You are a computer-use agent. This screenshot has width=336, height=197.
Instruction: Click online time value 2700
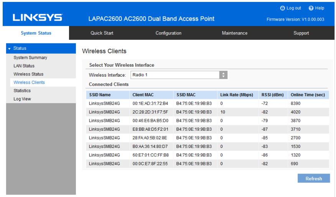295,138
